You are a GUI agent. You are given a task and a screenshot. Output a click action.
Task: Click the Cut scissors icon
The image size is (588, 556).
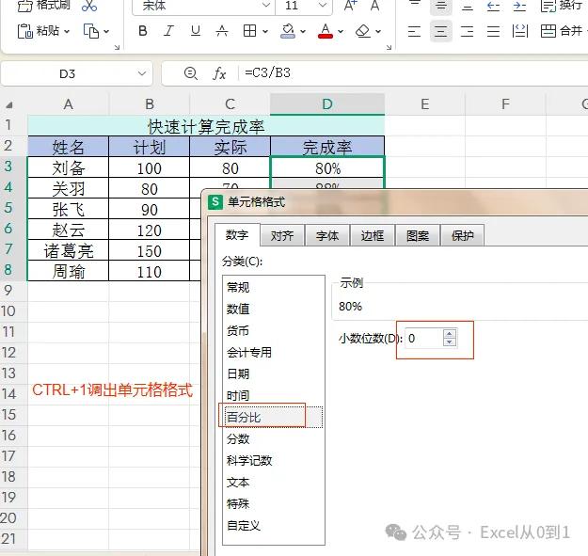(89, 6)
